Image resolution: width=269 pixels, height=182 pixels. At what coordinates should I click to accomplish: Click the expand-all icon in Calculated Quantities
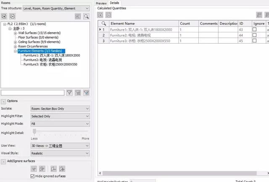(100, 15)
